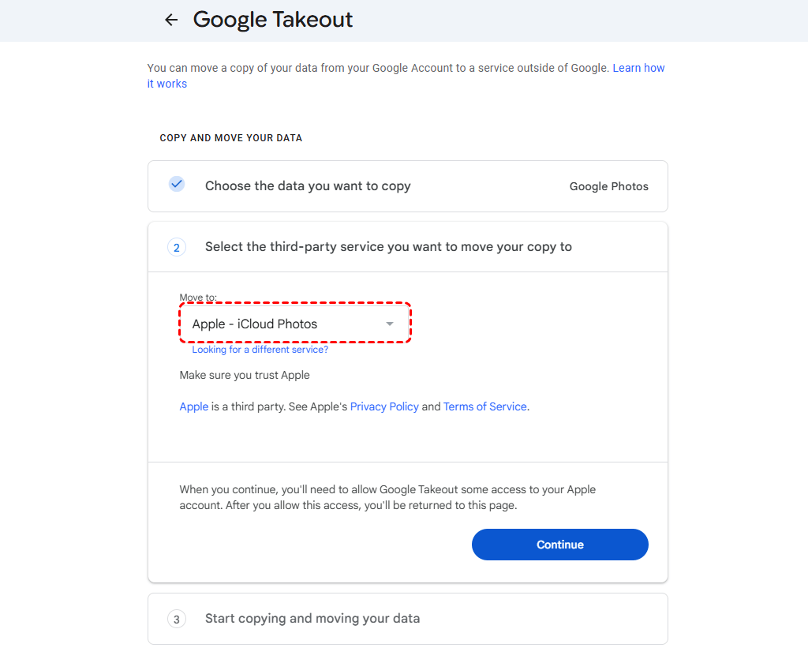
Task: Click the step 3 number circle
Action: coord(176,620)
